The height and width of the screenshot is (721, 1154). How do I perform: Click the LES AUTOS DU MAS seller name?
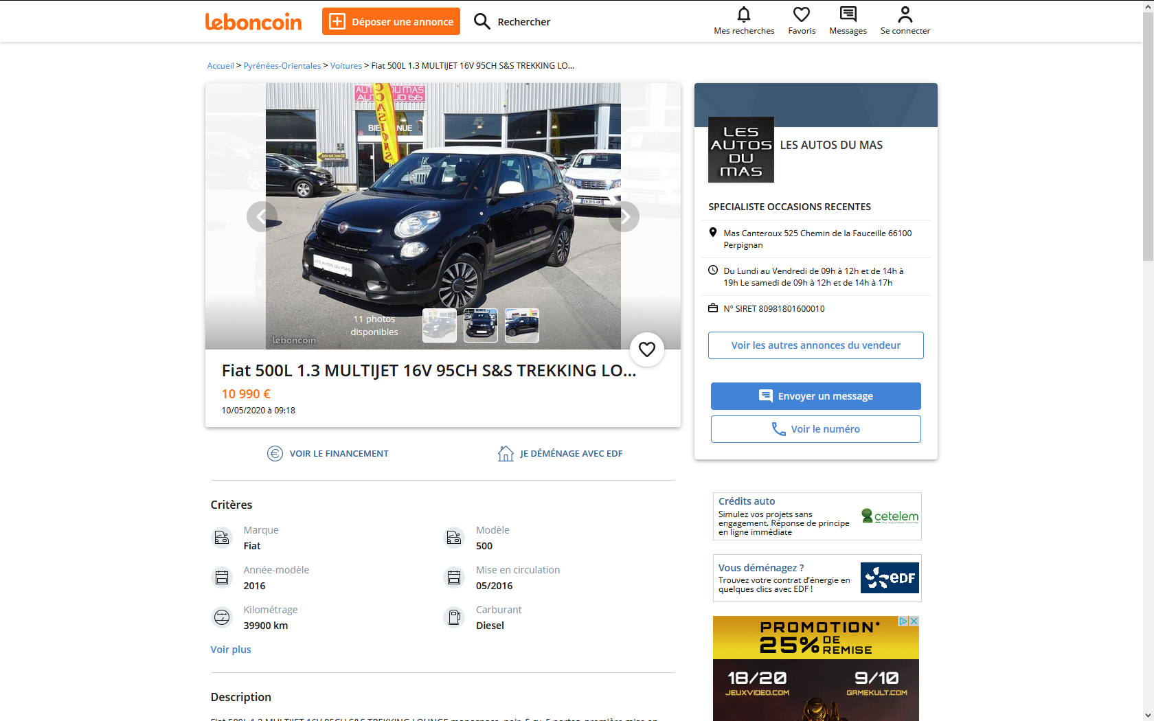tap(831, 145)
